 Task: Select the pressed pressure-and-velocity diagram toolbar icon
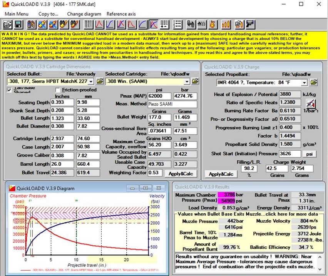point(153,25)
